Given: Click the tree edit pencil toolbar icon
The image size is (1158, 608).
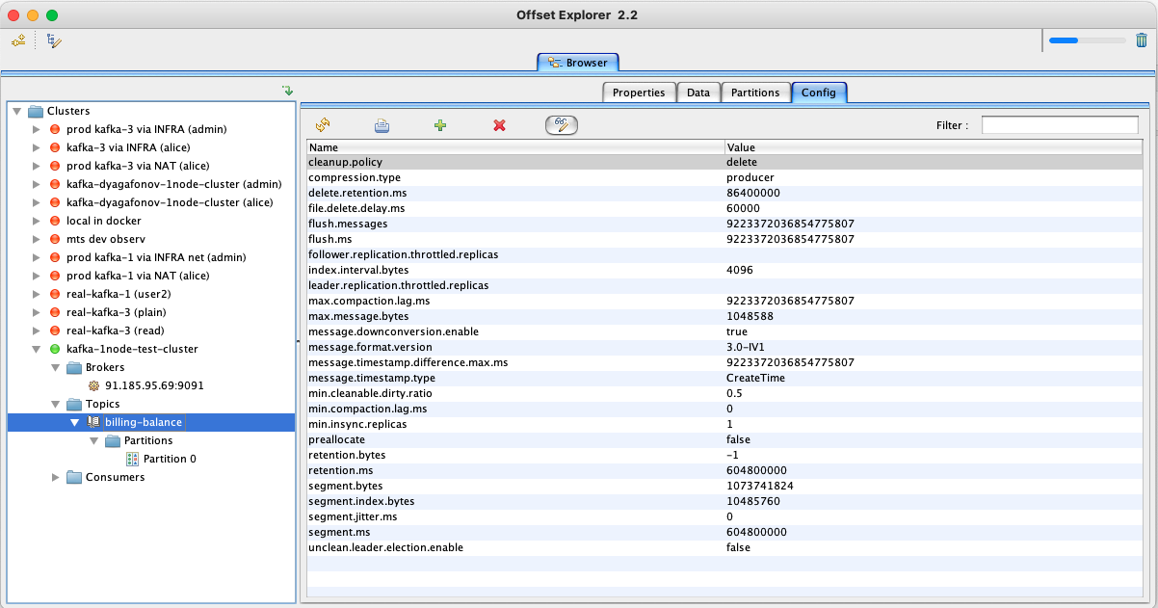Looking at the screenshot, I should click(x=54, y=40).
